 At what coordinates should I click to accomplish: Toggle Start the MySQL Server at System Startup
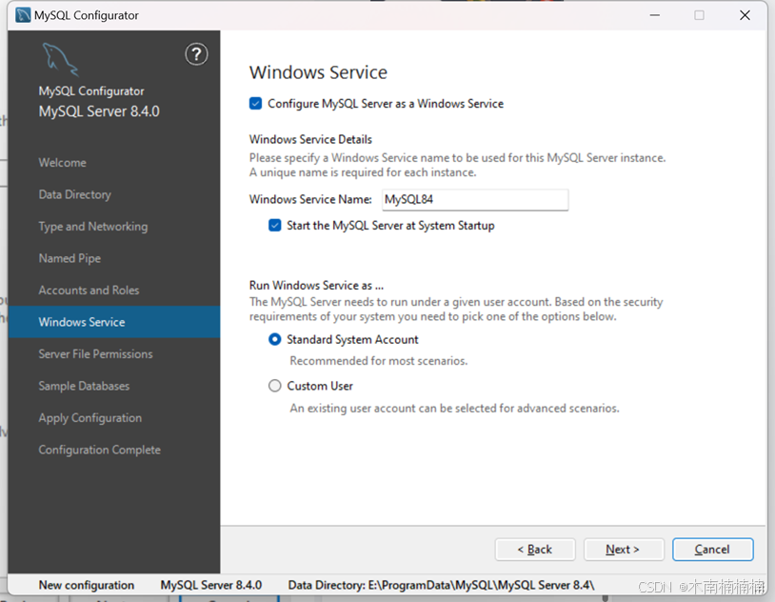[275, 226]
